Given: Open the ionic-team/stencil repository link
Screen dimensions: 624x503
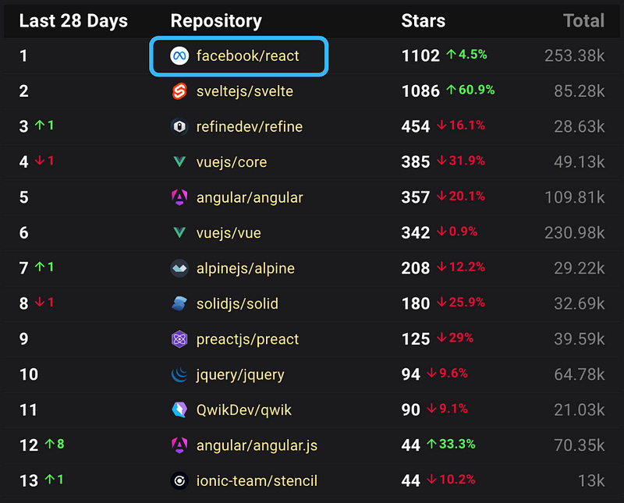Looking at the screenshot, I should tap(257, 480).
